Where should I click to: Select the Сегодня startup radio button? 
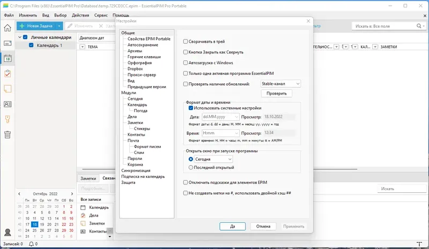(x=191, y=159)
